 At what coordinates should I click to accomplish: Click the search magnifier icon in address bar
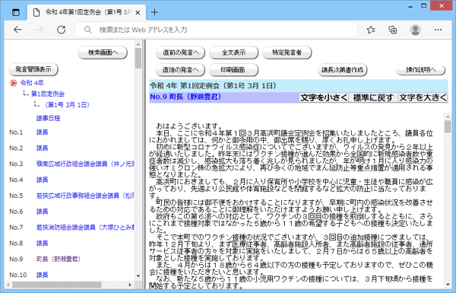point(87,30)
